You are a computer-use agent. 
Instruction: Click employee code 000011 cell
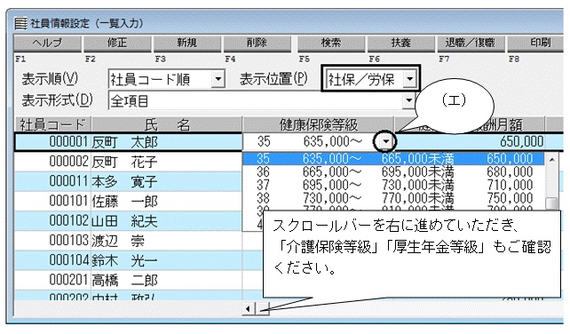(52, 181)
